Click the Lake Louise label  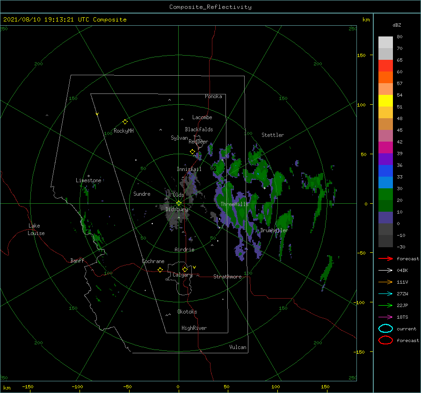point(36,229)
